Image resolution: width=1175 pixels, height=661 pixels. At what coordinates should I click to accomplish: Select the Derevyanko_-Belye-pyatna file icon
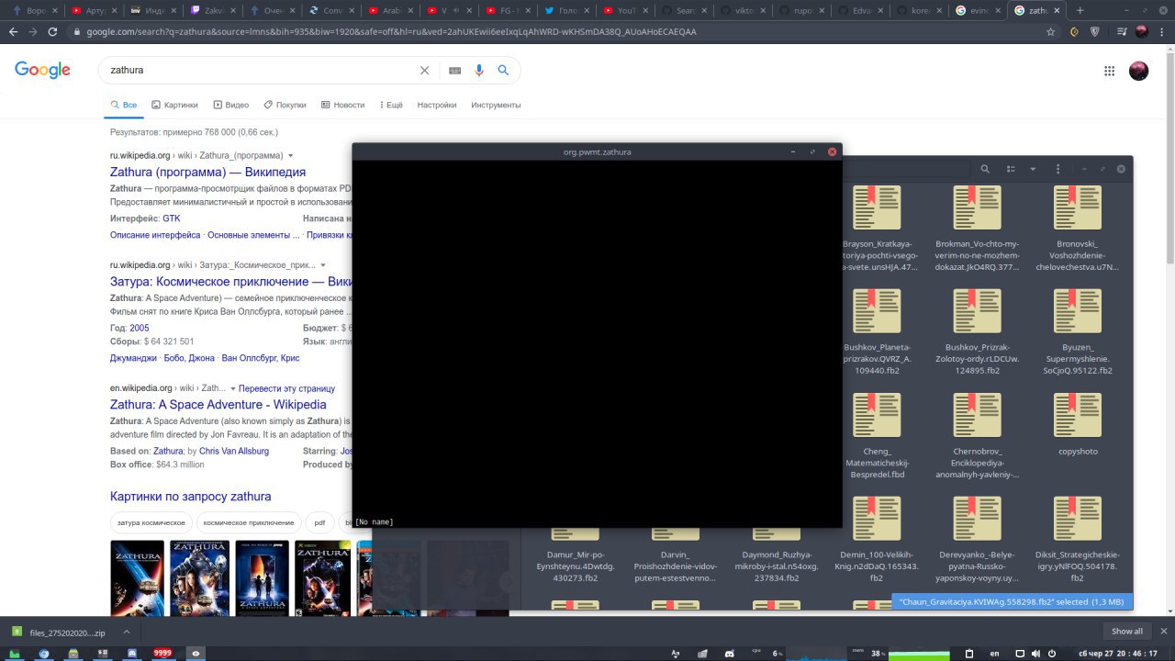point(977,519)
